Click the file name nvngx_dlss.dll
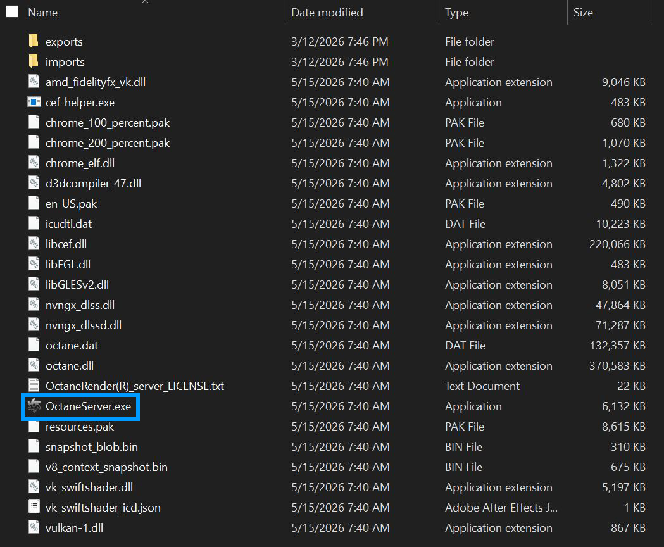664x547 pixels. pyautogui.click(x=80, y=305)
